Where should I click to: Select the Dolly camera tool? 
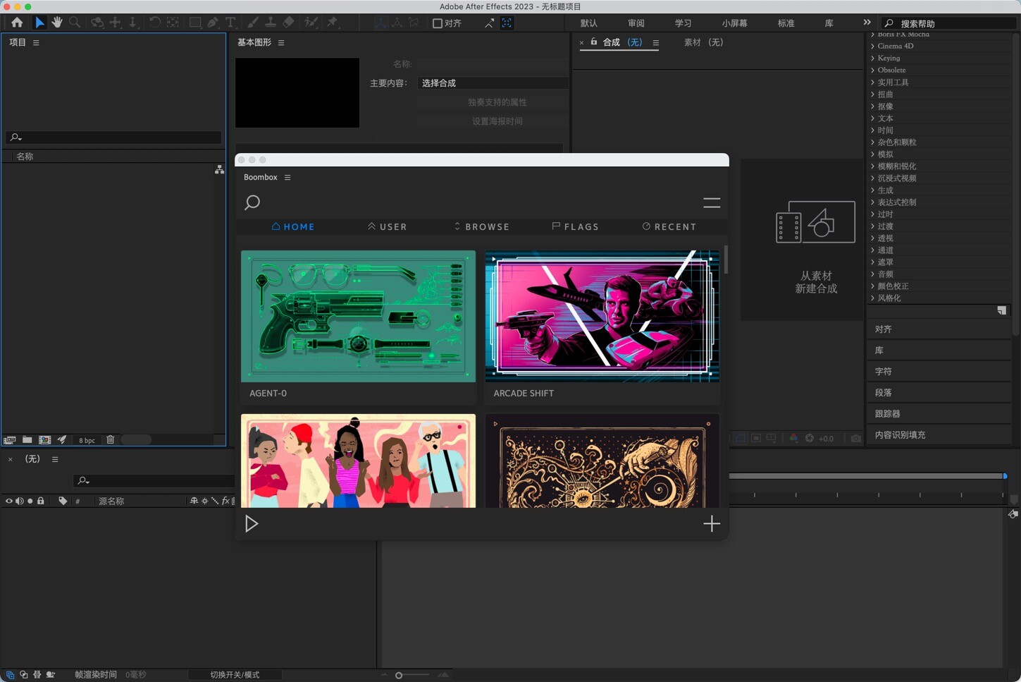[132, 23]
